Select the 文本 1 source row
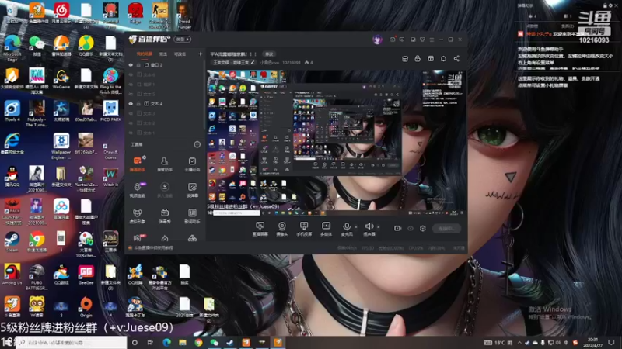The width and height of the screenshot is (622, 349). click(166, 133)
